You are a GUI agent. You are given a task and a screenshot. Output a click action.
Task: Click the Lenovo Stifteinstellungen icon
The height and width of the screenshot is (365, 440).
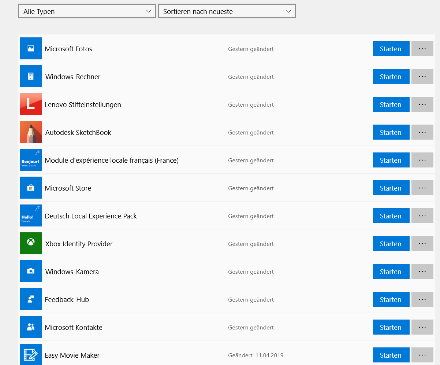[x=31, y=104]
